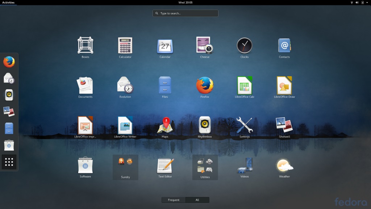Expand the Utilities app folder
371x209 pixels.
click(x=205, y=167)
